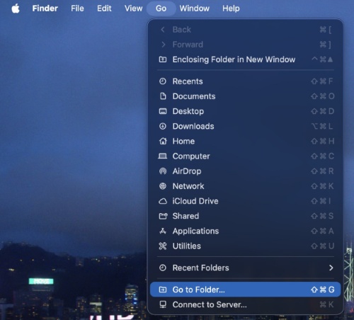Choose Connect to Server… menu item

tap(246, 304)
